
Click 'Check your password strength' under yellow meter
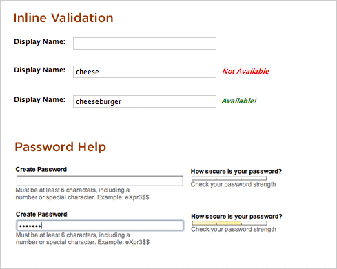(x=234, y=229)
